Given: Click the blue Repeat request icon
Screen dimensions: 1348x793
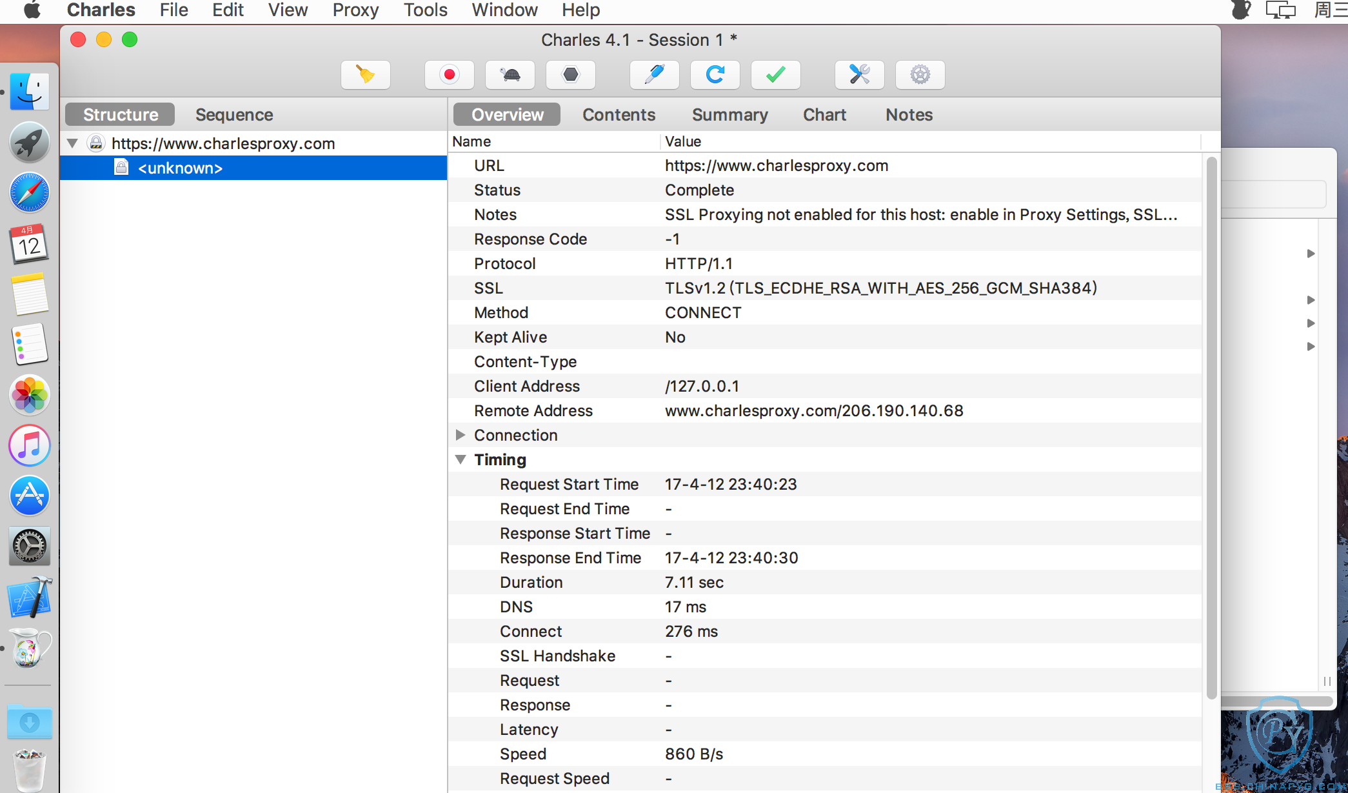Looking at the screenshot, I should (715, 75).
